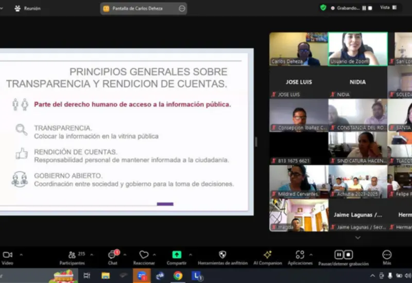Open options on Pantalla de Carlos Deheza banner
This screenshot has width=412, height=283.
182,8
